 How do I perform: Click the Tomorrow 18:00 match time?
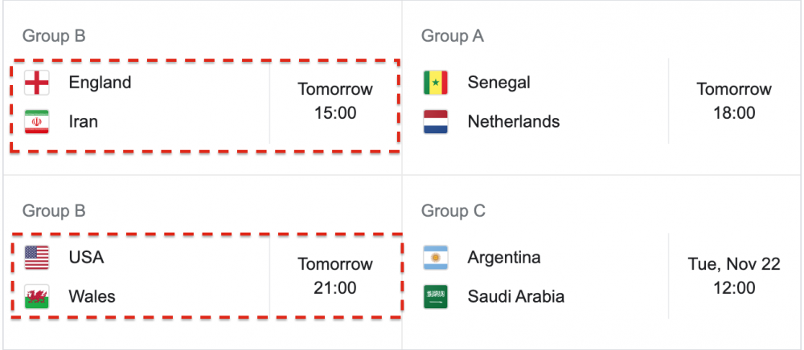734,101
